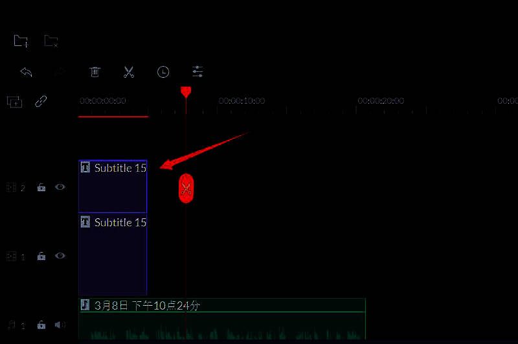Lock video track 2
Screen dimensions: 518x344
tap(41, 188)
